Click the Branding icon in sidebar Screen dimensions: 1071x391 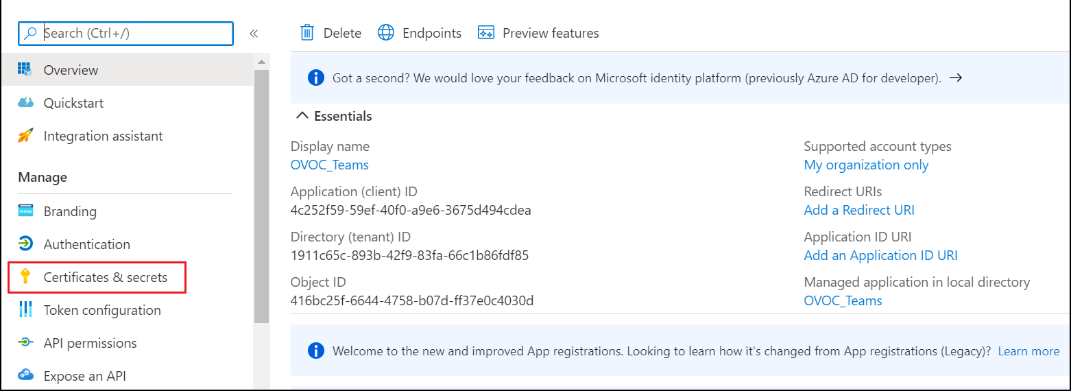click(25, 211)
